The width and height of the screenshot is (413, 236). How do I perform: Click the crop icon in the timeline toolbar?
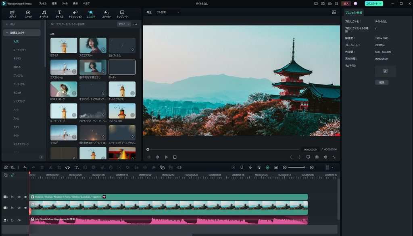pyautogui.click(x=59, y=167)
